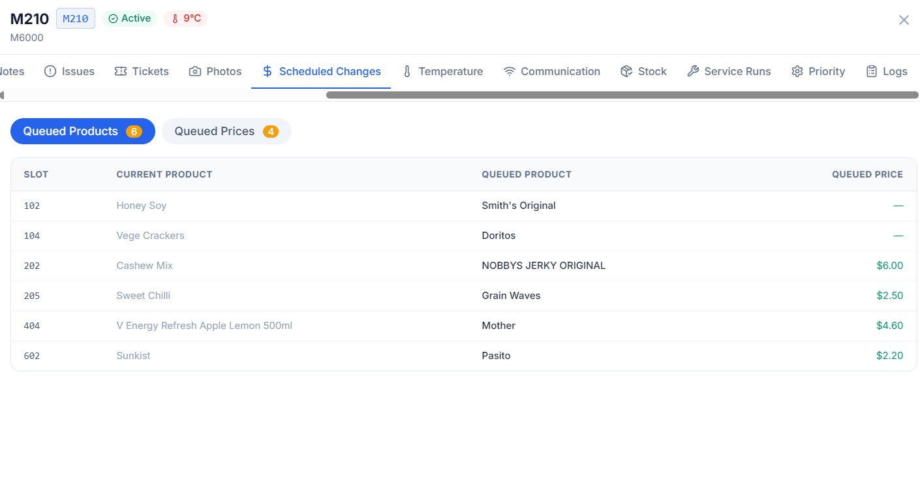Click the Issues alert circle icon
Viewport: 920px width, 500px height.
(50, 71)
